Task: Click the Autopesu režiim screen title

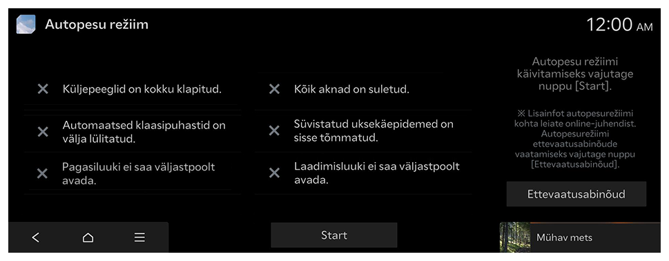Action: pyautogui.click(x=97, y=24)
